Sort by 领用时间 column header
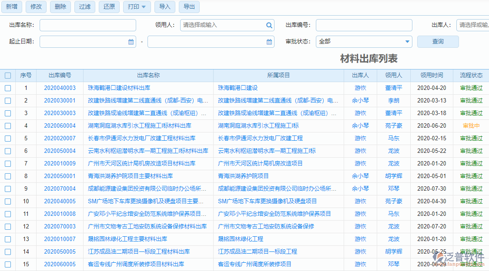 pos(432,76)
